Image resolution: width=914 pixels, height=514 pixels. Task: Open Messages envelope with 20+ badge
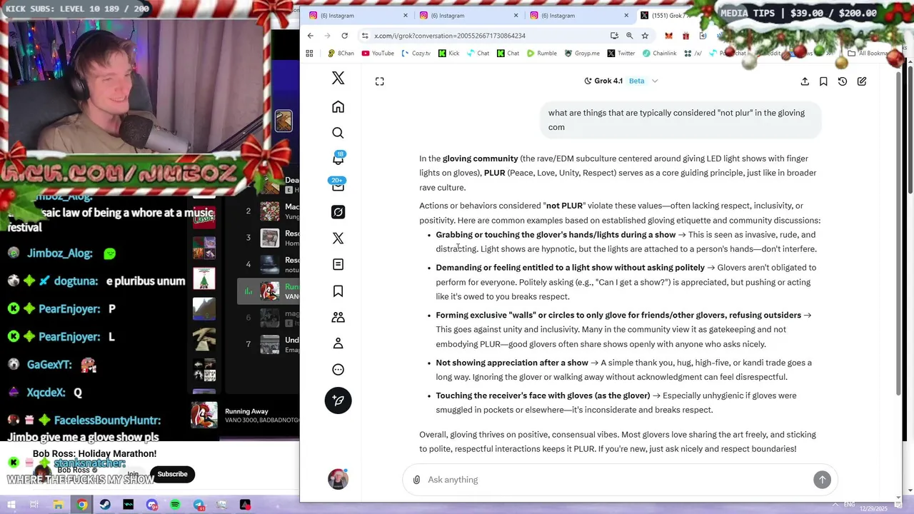[x=338, y=186]
